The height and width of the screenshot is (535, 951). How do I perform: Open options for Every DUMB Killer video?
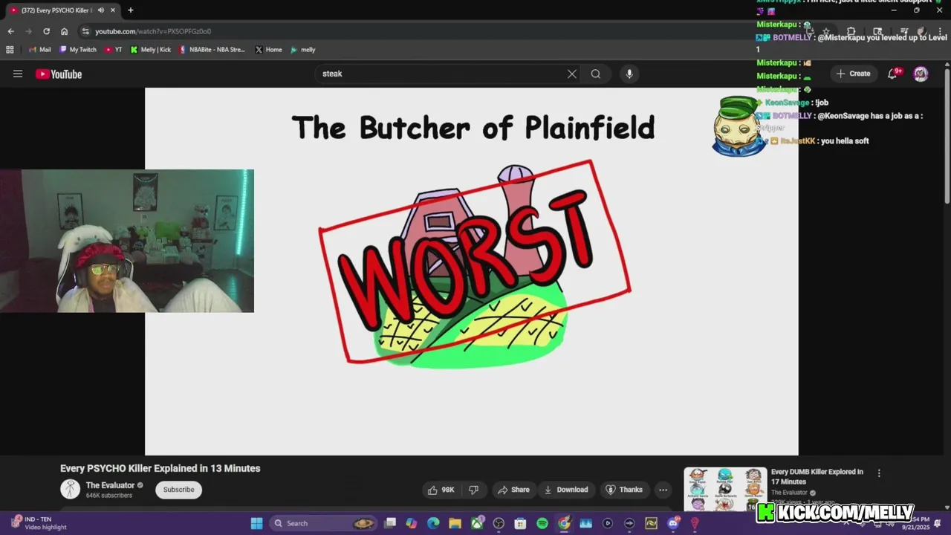(879, 473)
